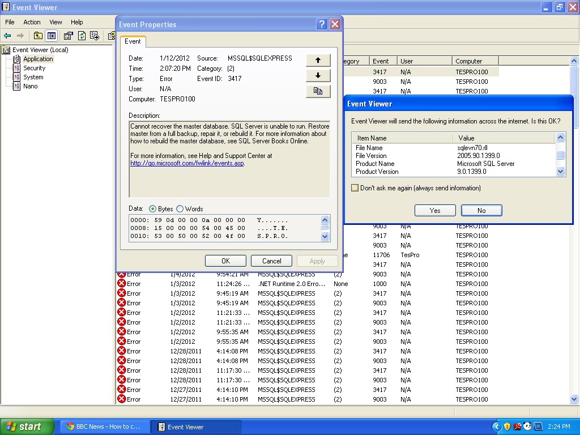
Task: Open Properties from the toolbar
Action: (x=67, y=36)
